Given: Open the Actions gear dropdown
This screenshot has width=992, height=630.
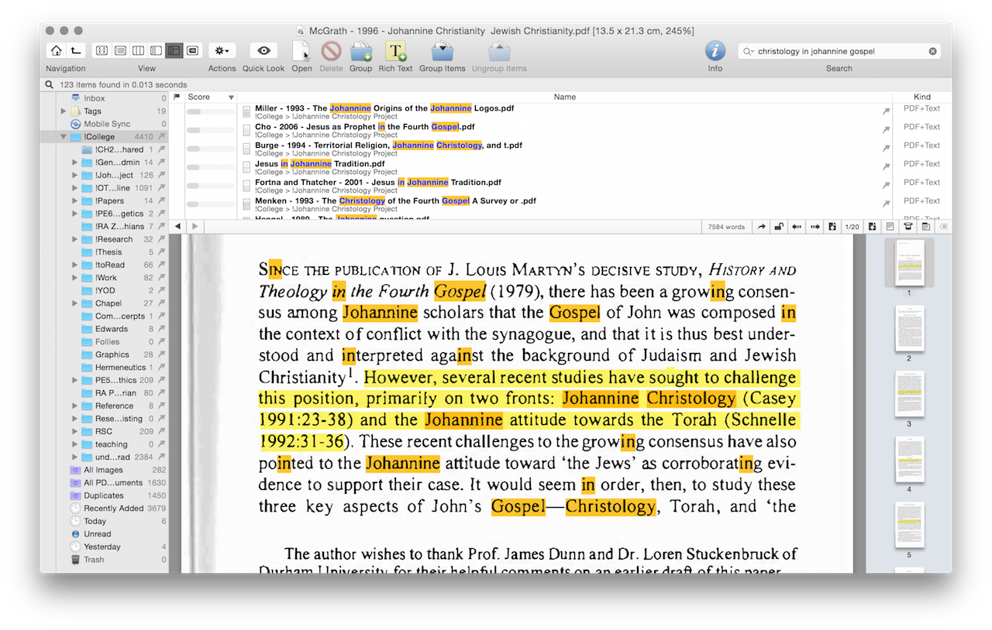Looking at the screenshot, I should click(222, 51).
